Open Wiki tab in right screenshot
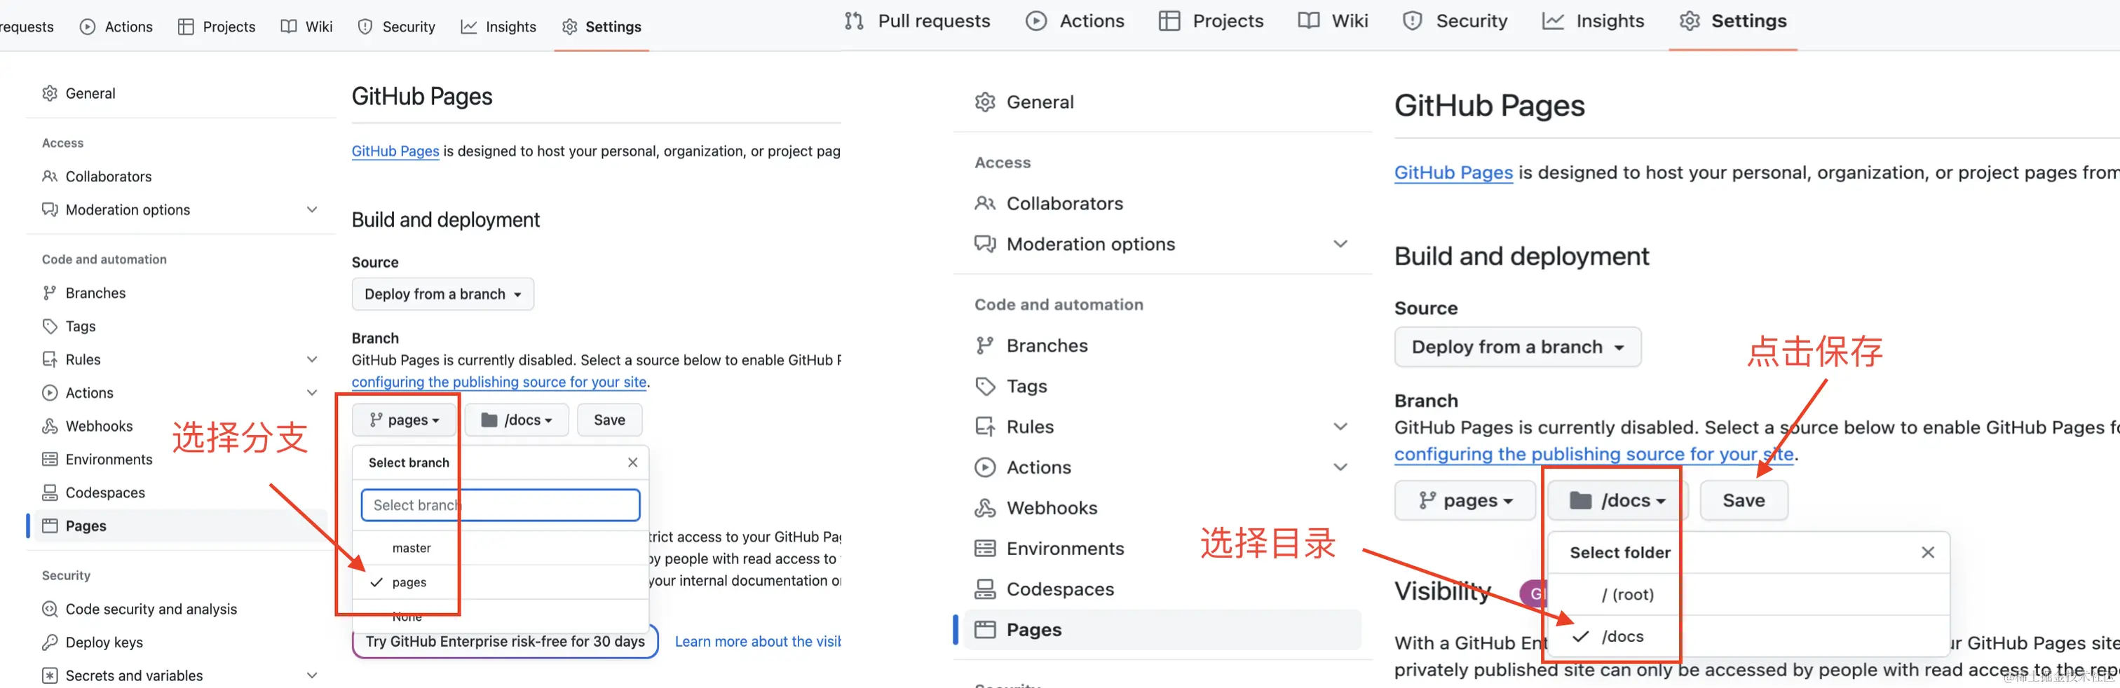Viewport: 2120px width, 688px height. point(1333,20)
